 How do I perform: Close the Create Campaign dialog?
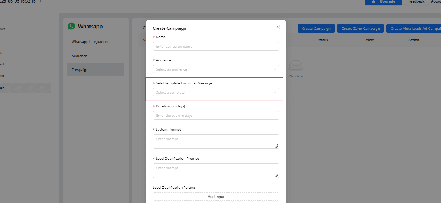pyautogui.click(x=278, y=27)
